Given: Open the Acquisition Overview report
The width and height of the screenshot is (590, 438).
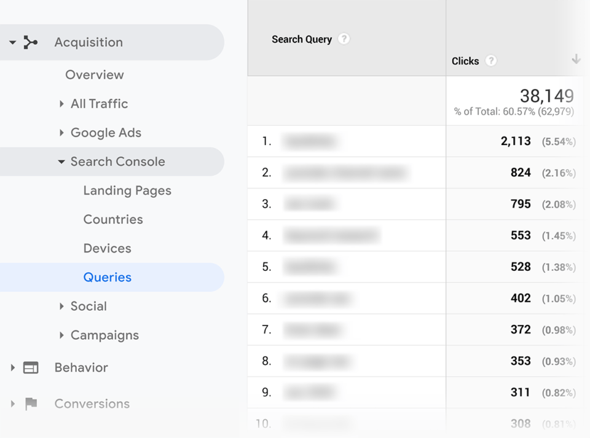Looking at the screenshot, I should (95, 74).
